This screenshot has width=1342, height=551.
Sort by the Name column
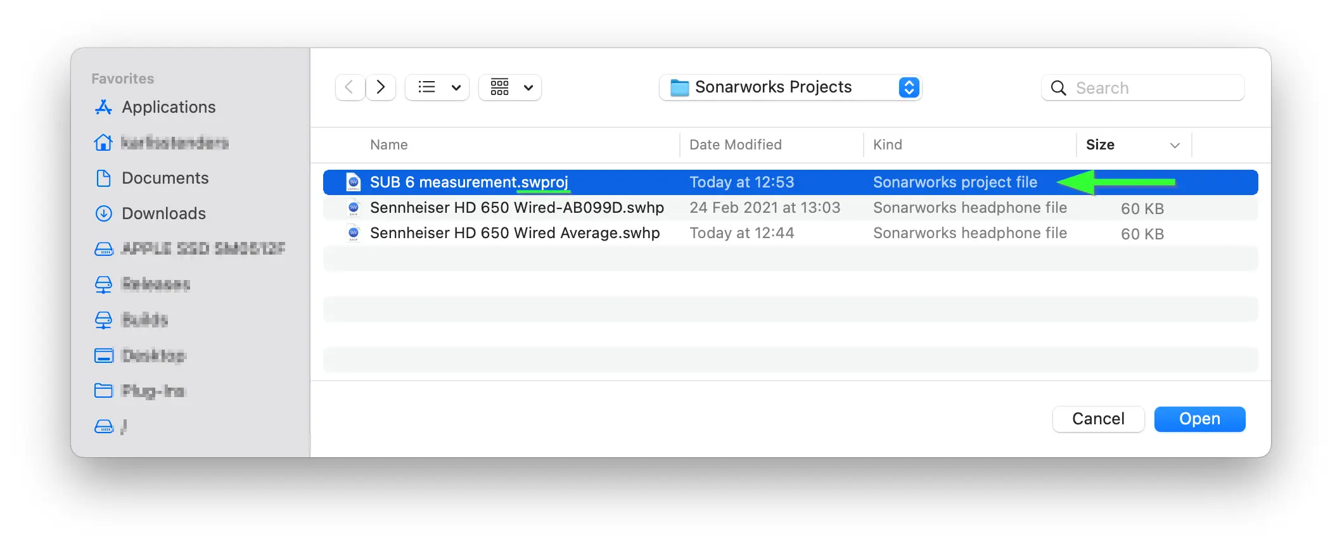389,144
